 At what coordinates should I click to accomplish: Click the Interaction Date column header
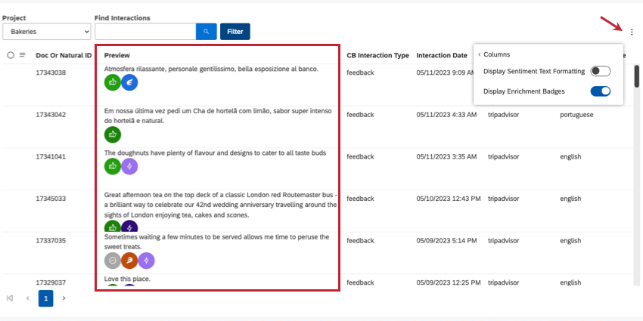point(442,55)
